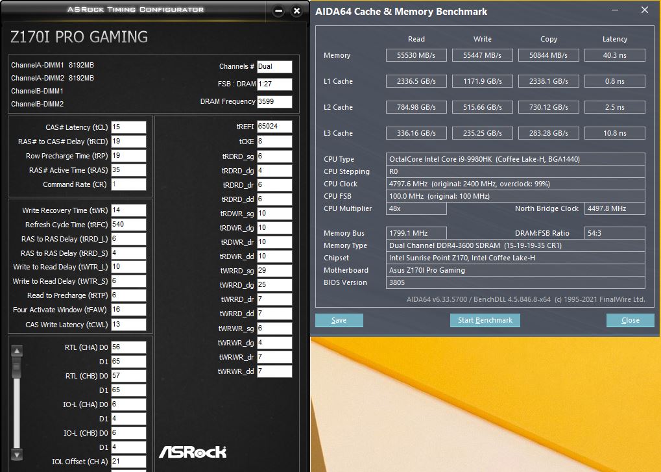The height and width of the screenshot is (472, 661).
Task: Click the L1 Cache Read value 2336.5 GB/s
Action: tap(416, 81)
